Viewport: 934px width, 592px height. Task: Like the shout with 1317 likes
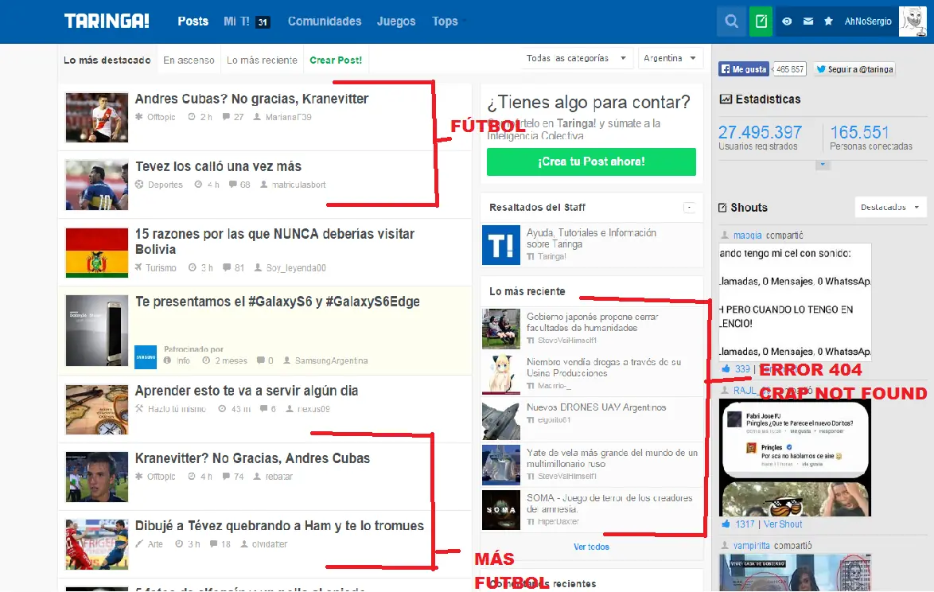726,524
